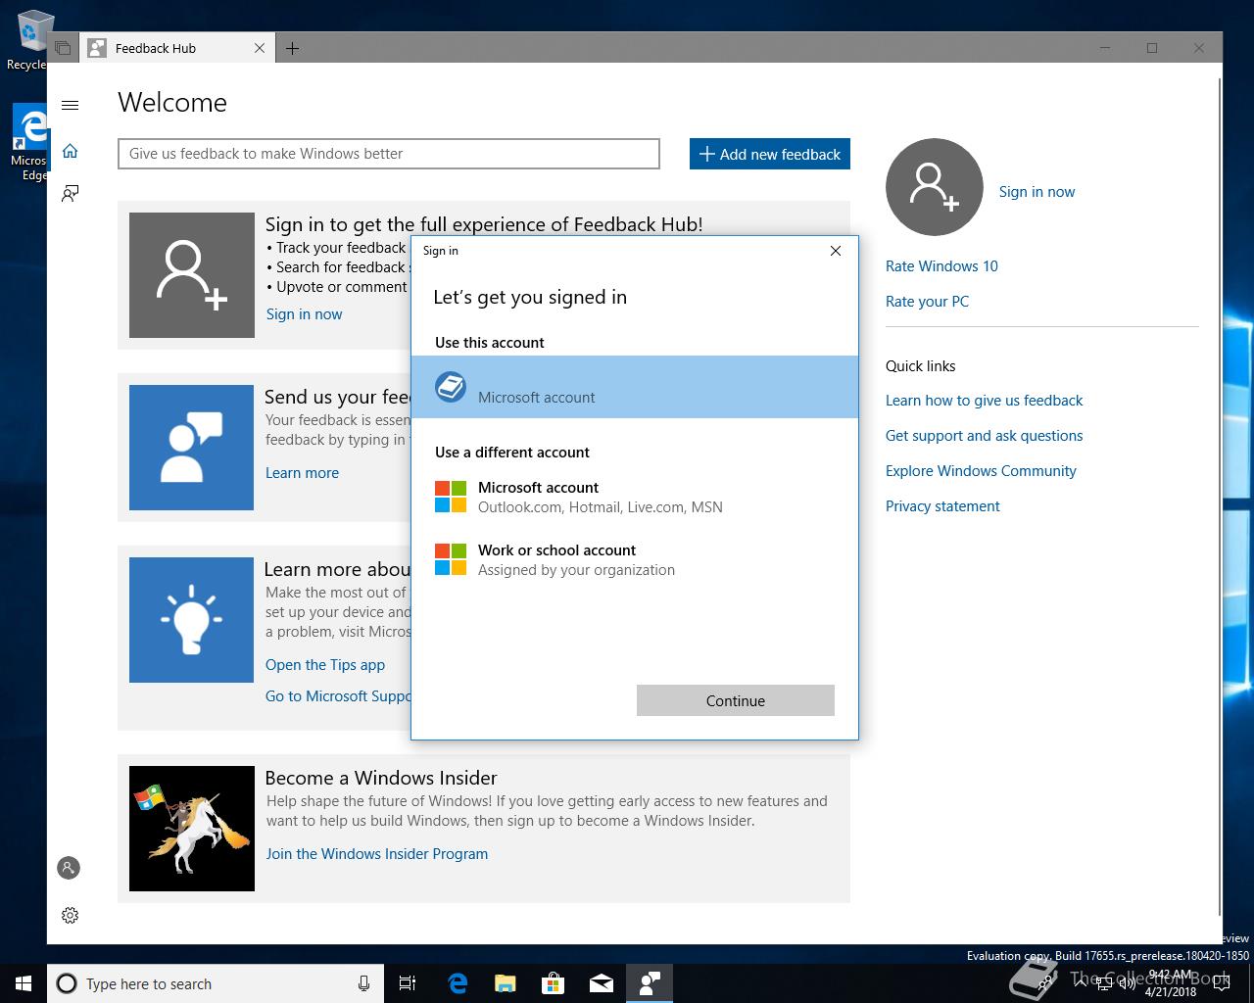This screenshot has width=1254, height=1003.
Task: Click the feedback search input field
Action: [389, 154]
